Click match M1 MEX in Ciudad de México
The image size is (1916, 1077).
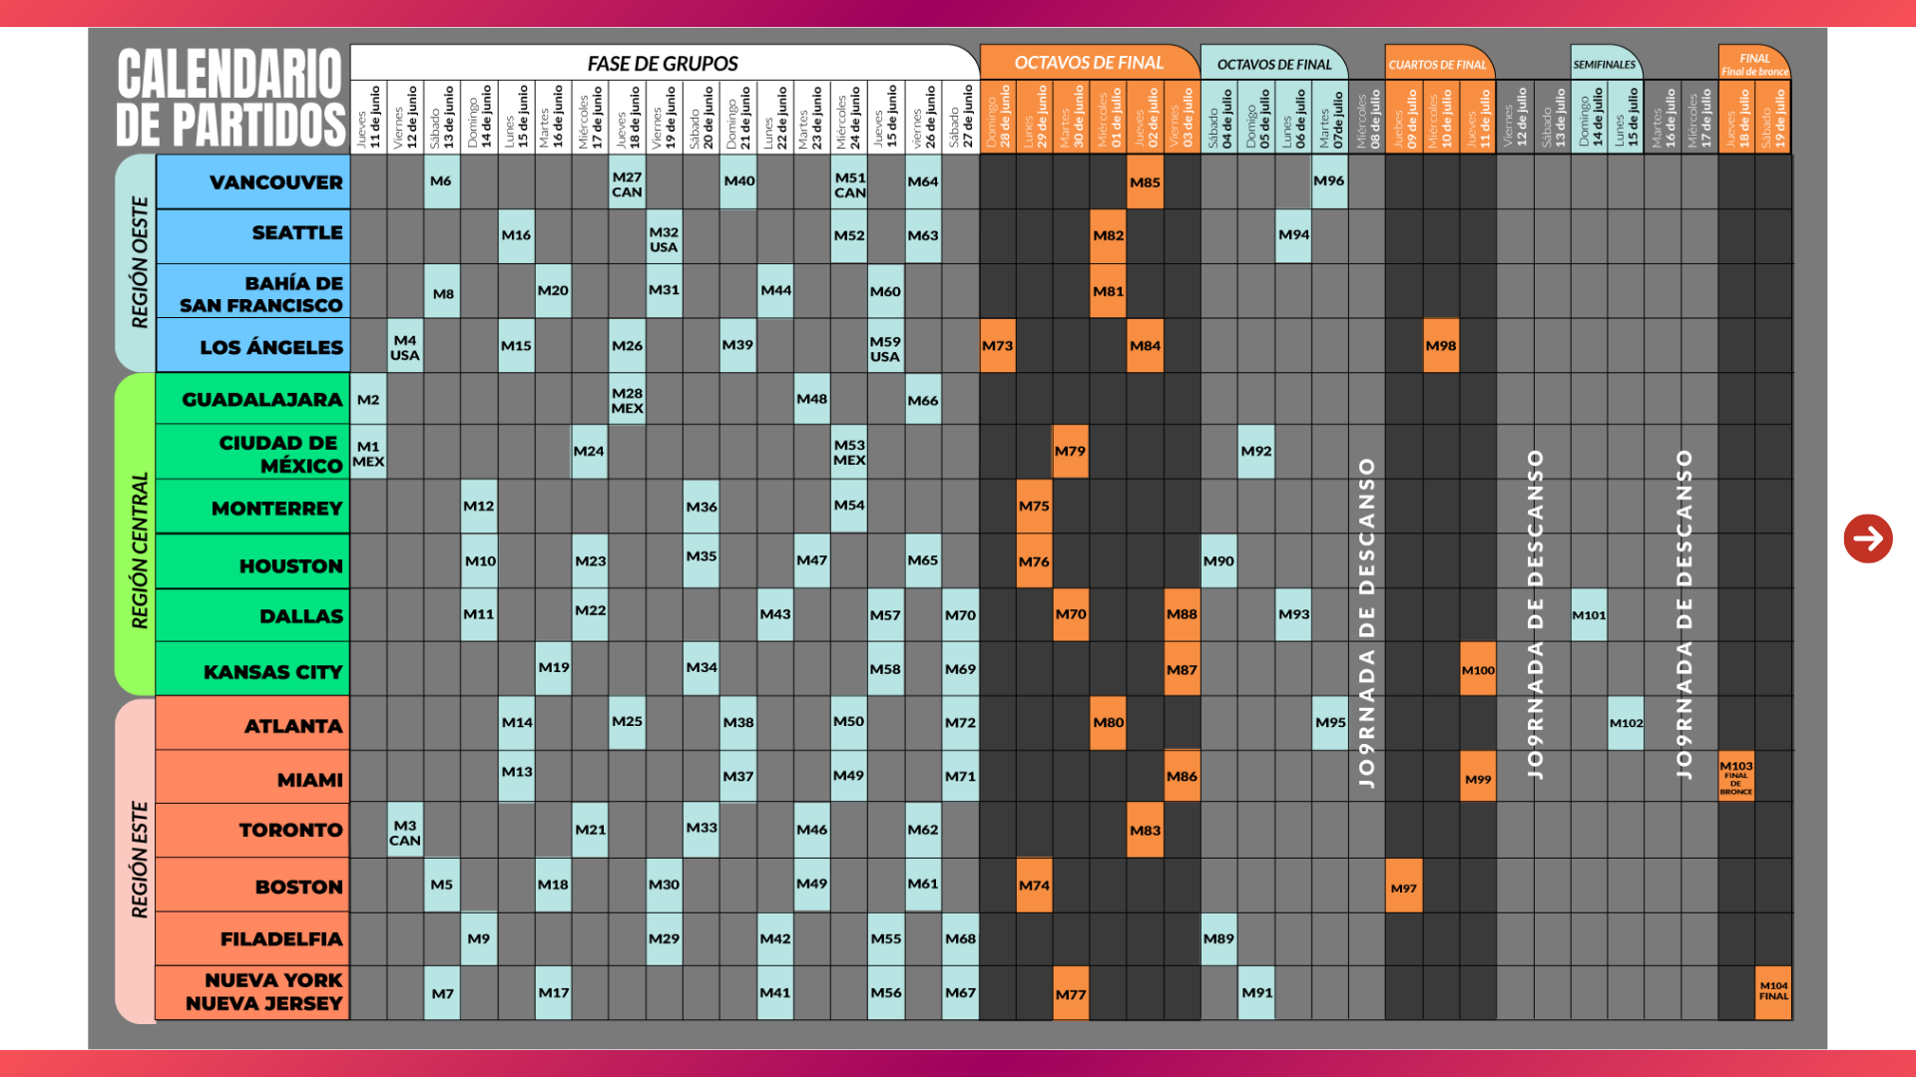368,453
